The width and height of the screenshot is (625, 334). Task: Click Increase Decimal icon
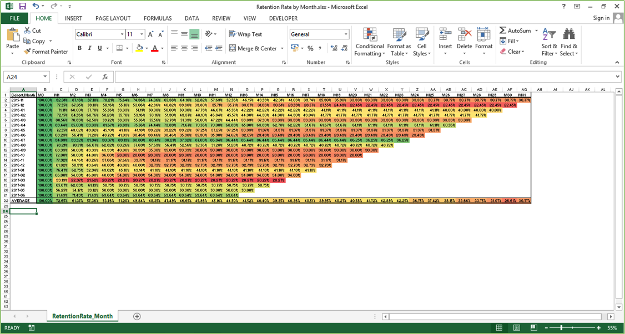click(x=334, y=48)
